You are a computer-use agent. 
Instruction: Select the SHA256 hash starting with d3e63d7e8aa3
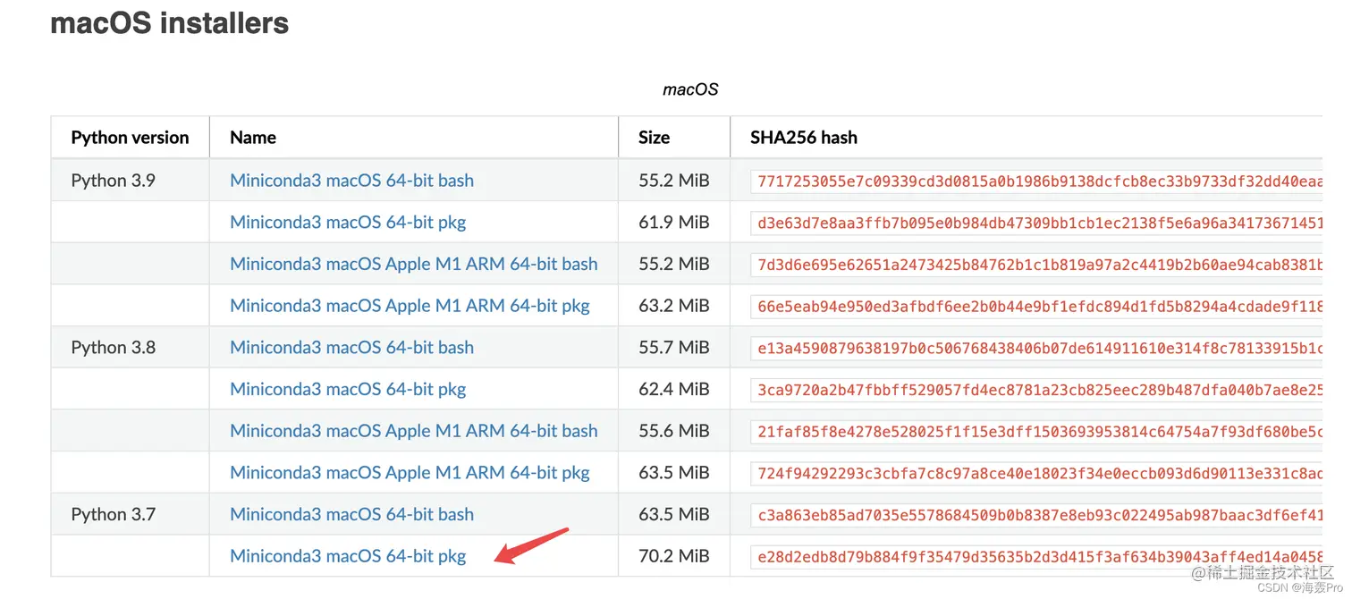tap(1039, 223)
